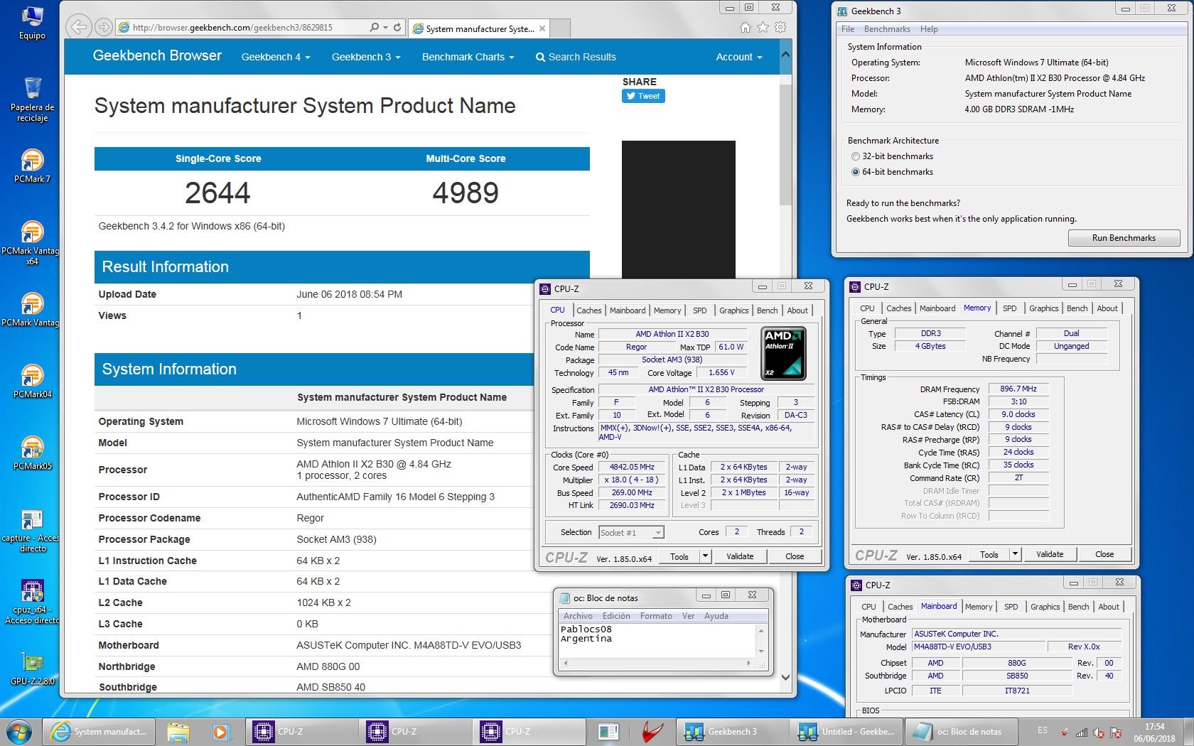Open the browser home icon
This screenshot has height=746, width=1194.
(745, 27)
